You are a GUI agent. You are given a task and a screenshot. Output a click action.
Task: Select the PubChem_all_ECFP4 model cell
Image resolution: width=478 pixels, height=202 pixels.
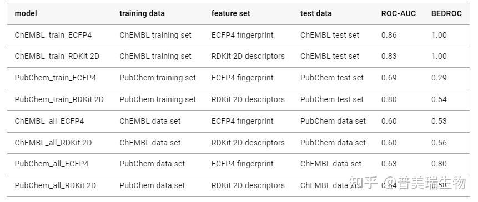tap(52, 164)
